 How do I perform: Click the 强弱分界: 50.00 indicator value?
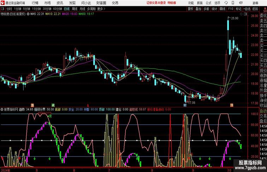[44, 109]
